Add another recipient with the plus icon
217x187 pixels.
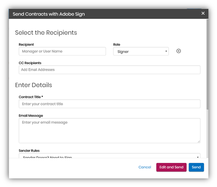[x=179, y=51]
